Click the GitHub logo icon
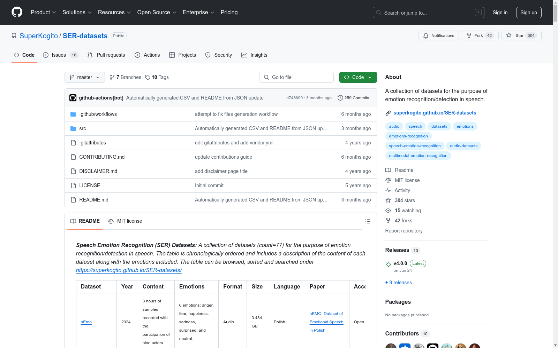 (17, 12)
